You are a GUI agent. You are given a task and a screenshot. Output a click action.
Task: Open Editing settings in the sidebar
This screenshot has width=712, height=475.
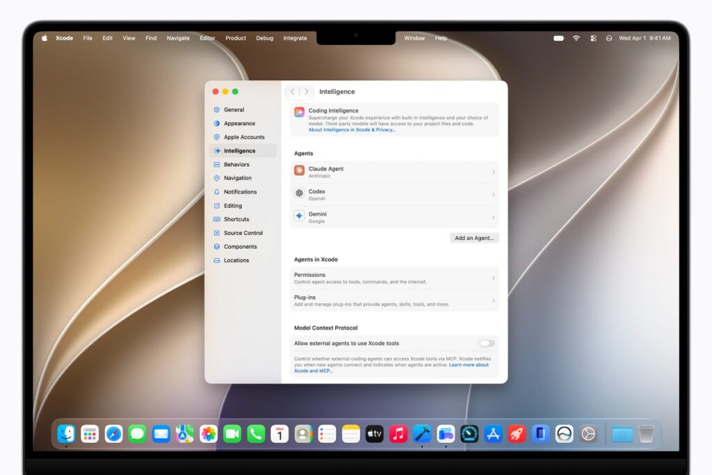click(243, 206)
